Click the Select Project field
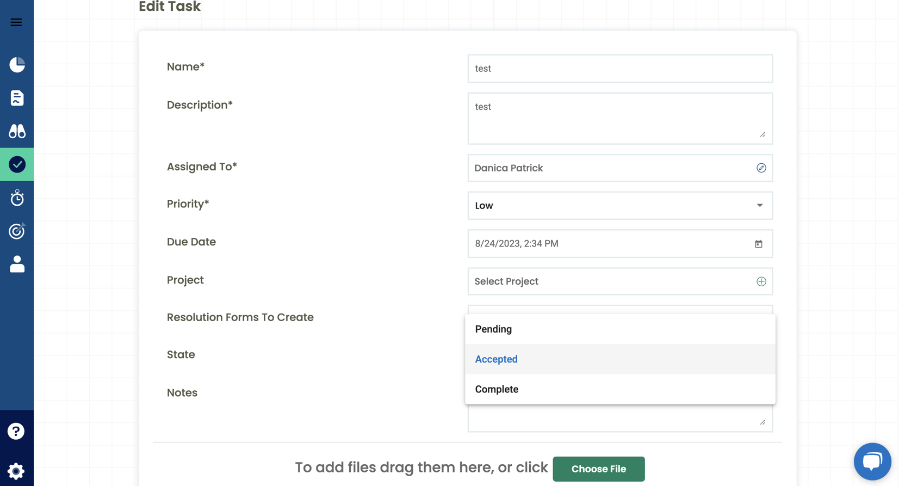The width and height of the screenshot is (899, 486). (620, 281)
